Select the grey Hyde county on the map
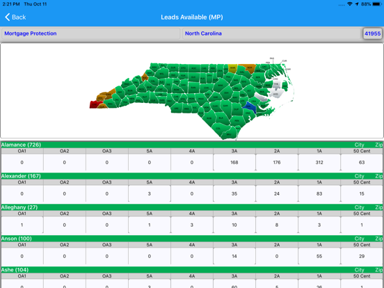 point(275,94)
